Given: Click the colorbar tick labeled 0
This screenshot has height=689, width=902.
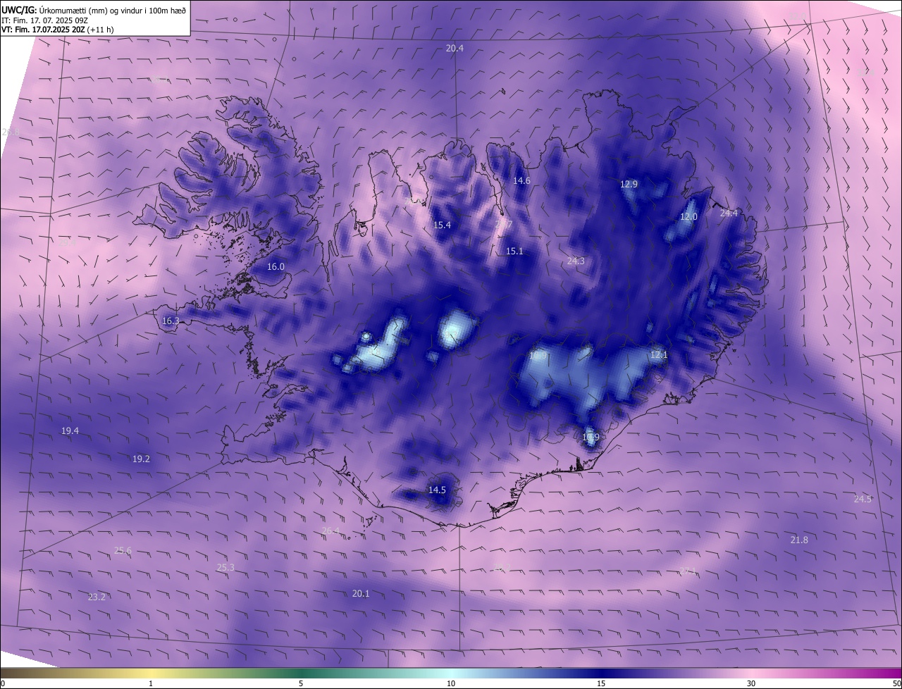Looking at the screenshot, I should point(3,683).
